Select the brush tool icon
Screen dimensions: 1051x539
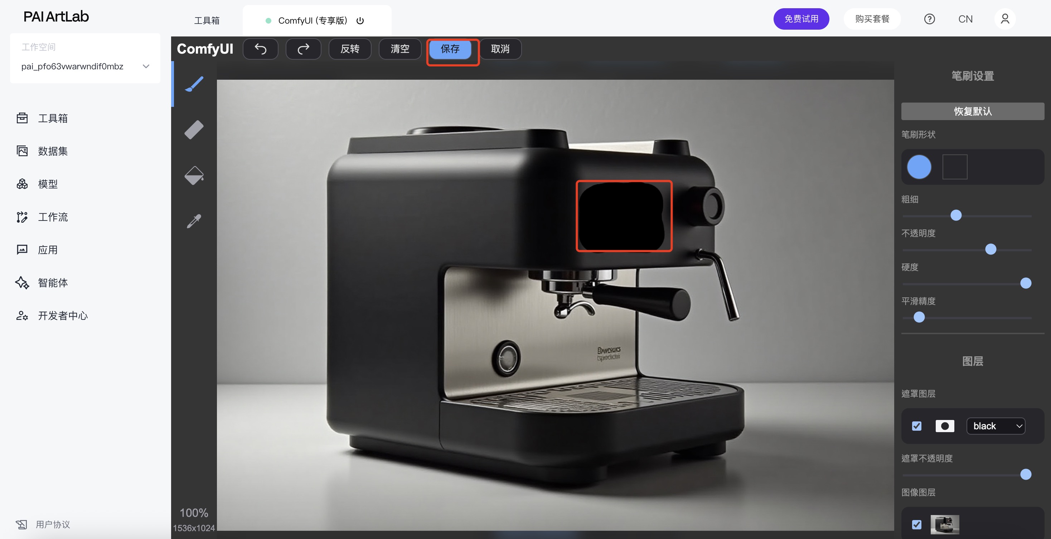pos(194,84)
